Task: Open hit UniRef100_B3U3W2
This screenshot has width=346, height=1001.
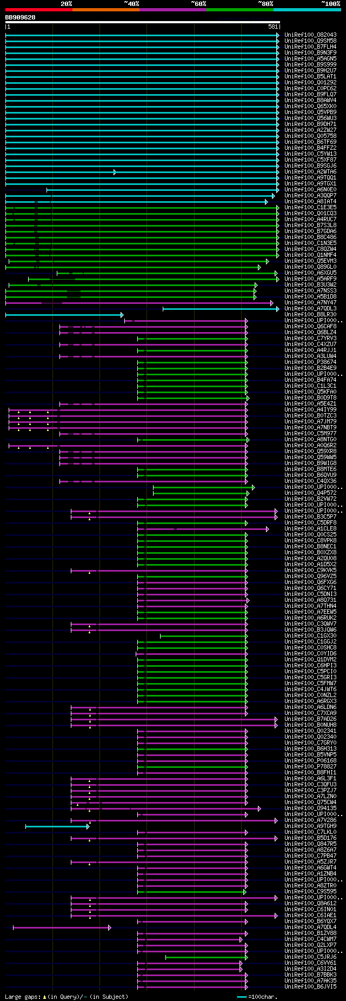Action: point(310,284)
